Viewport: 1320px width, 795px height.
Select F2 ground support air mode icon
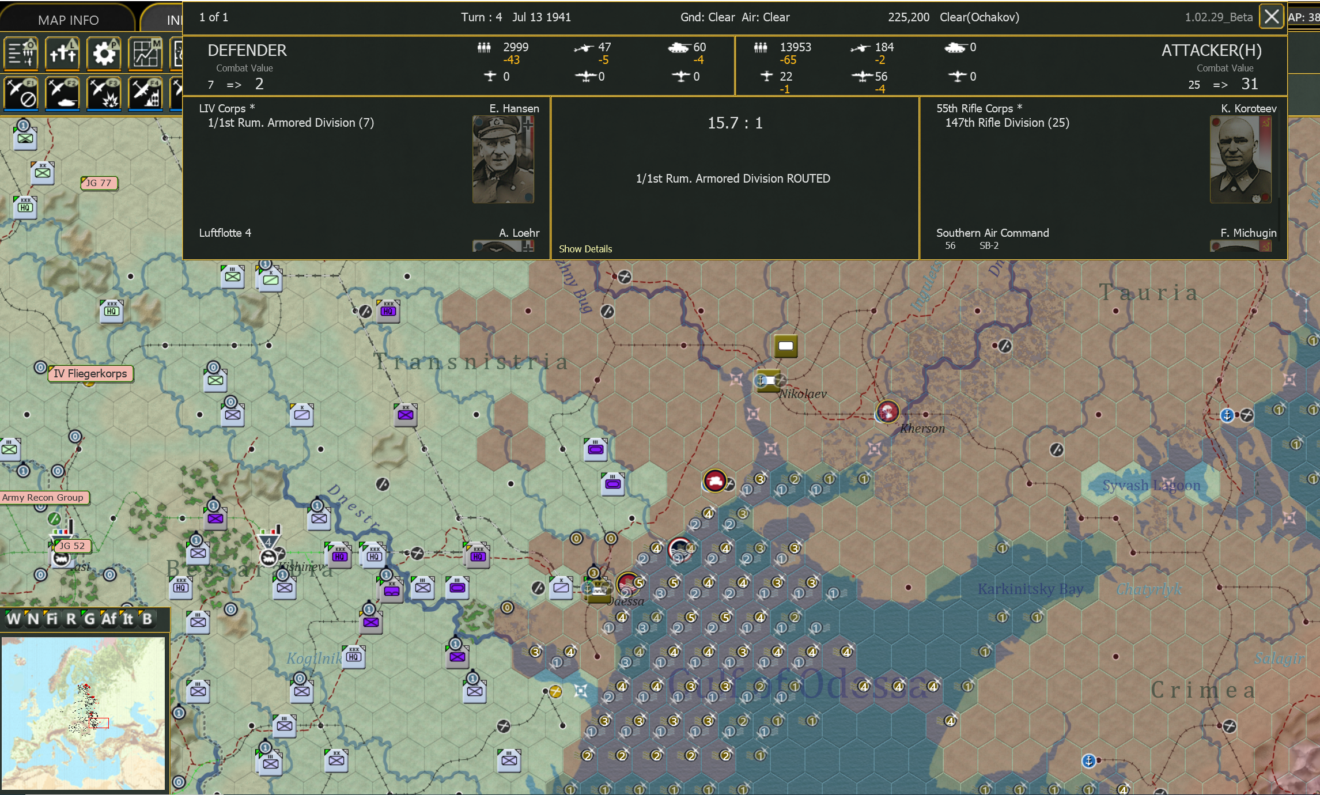[x=62, y=93]
